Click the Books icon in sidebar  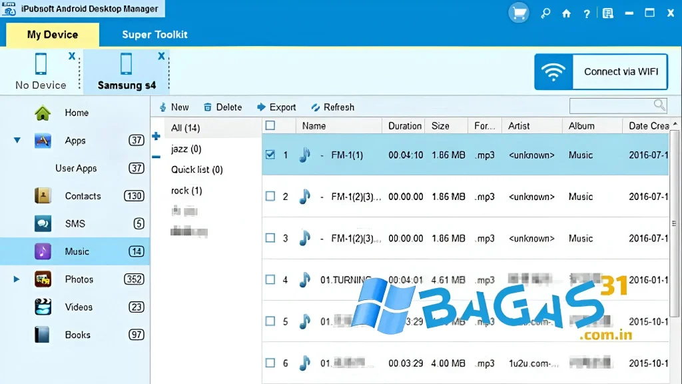43,335
